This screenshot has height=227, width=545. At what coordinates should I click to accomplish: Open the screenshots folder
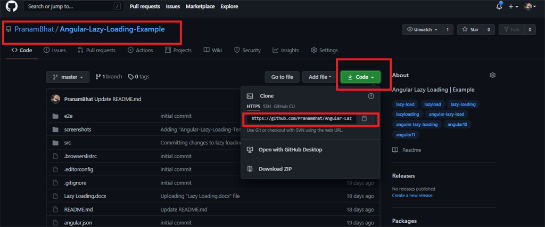(x=78, y=129)
